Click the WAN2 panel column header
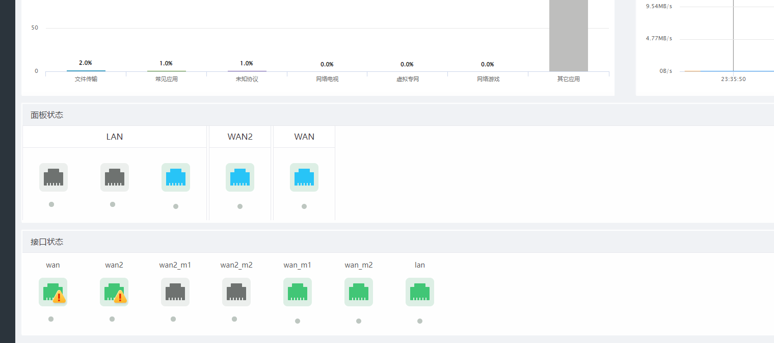The image size is (774, 343). 240,137
